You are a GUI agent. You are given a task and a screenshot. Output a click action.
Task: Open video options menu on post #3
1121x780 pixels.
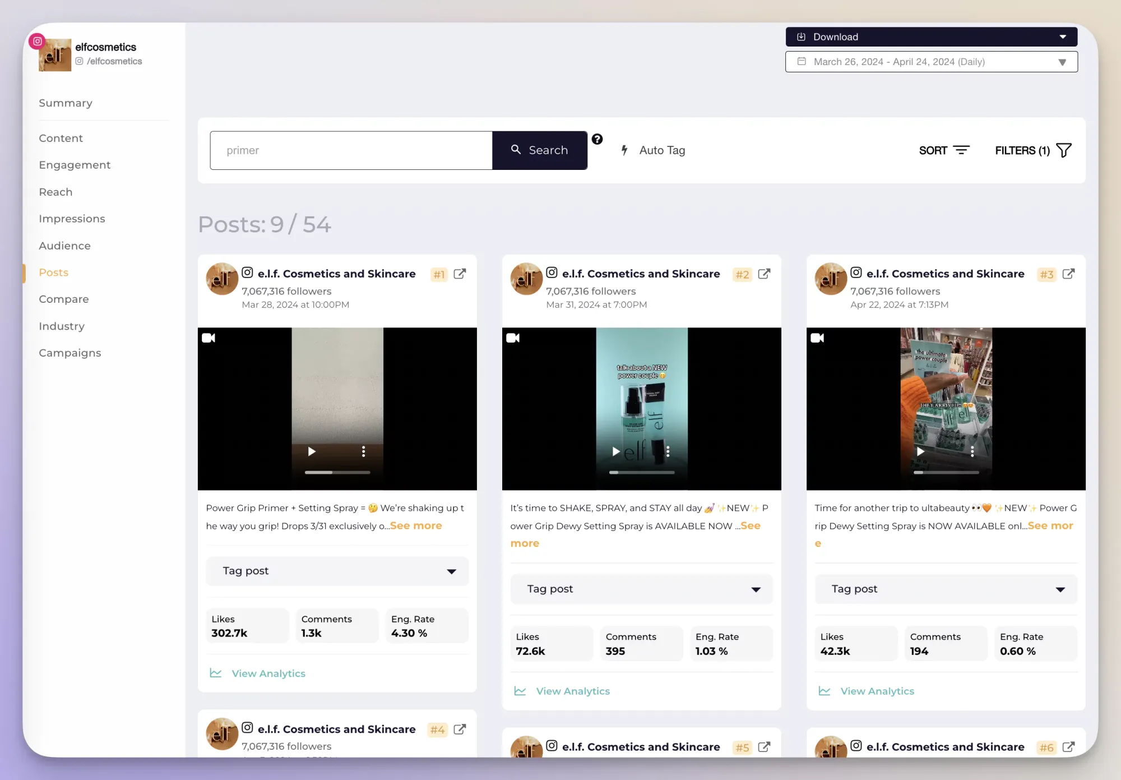coord(972,451)
